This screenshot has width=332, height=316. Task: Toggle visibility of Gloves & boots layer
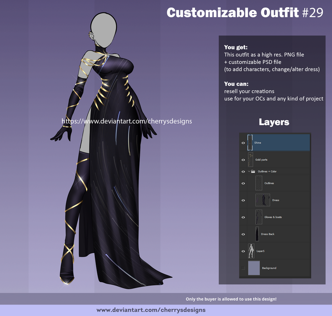tap(243, 217)
